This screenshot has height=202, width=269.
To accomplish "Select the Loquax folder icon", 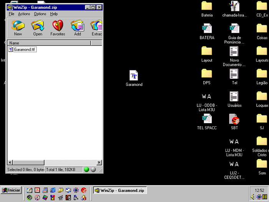I will pos(262,99).
